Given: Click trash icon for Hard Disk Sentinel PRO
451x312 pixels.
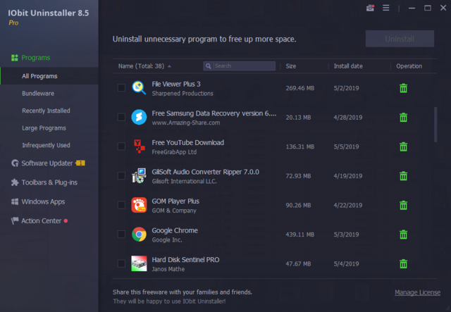Looking at the screenshot, I should 403,263.
